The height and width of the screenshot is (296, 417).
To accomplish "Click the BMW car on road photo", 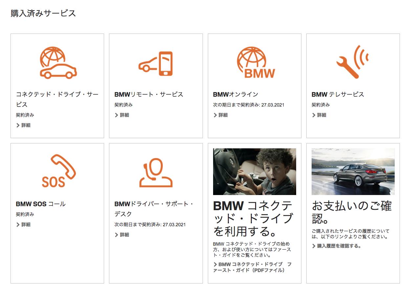I will (353, 172).
